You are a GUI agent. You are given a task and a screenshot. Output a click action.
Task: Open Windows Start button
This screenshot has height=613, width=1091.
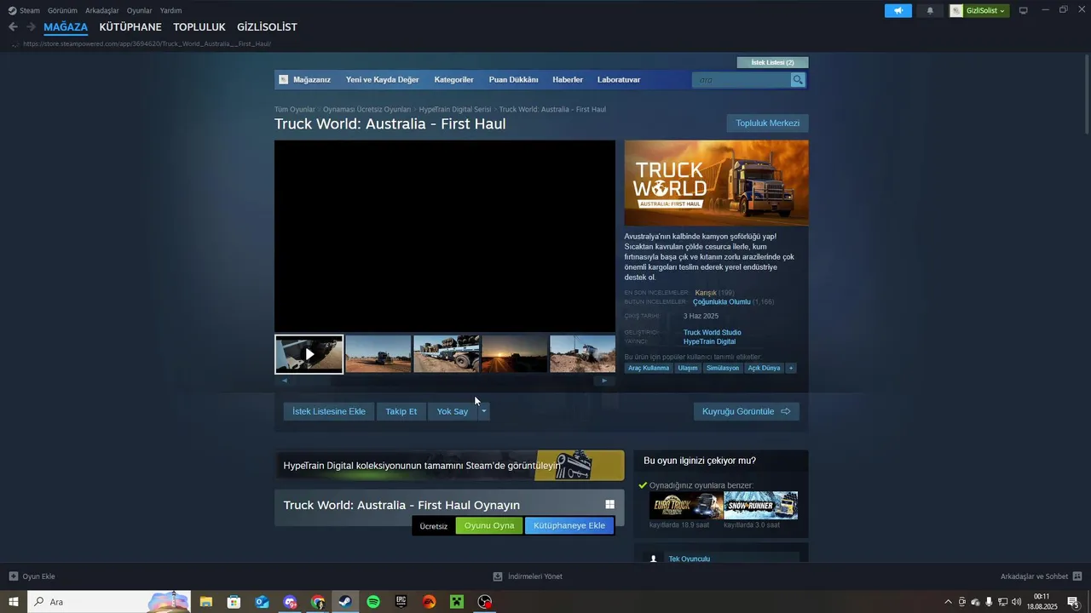tap(14, 602)
